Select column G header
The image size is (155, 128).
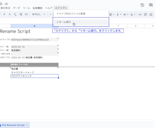[x=136, y=26]
